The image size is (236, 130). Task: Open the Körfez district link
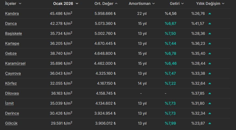click(11, 83)
